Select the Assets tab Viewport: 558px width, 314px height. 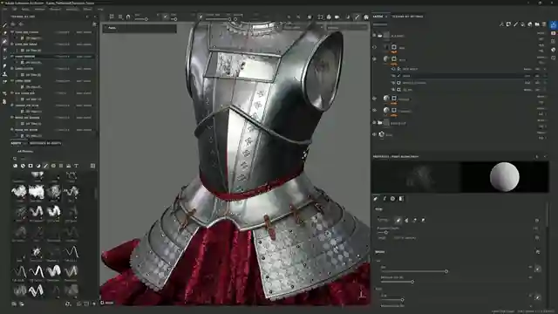[x=16, y=143]
